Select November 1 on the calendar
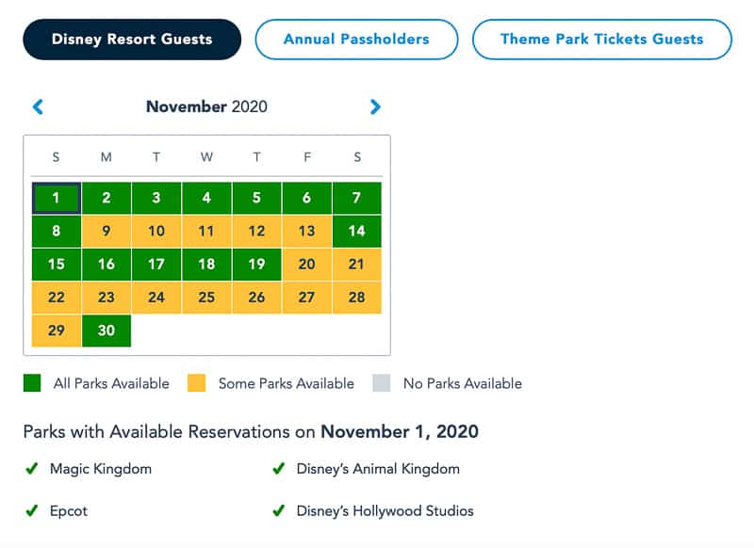754x548 pixels. coord(56,198)
